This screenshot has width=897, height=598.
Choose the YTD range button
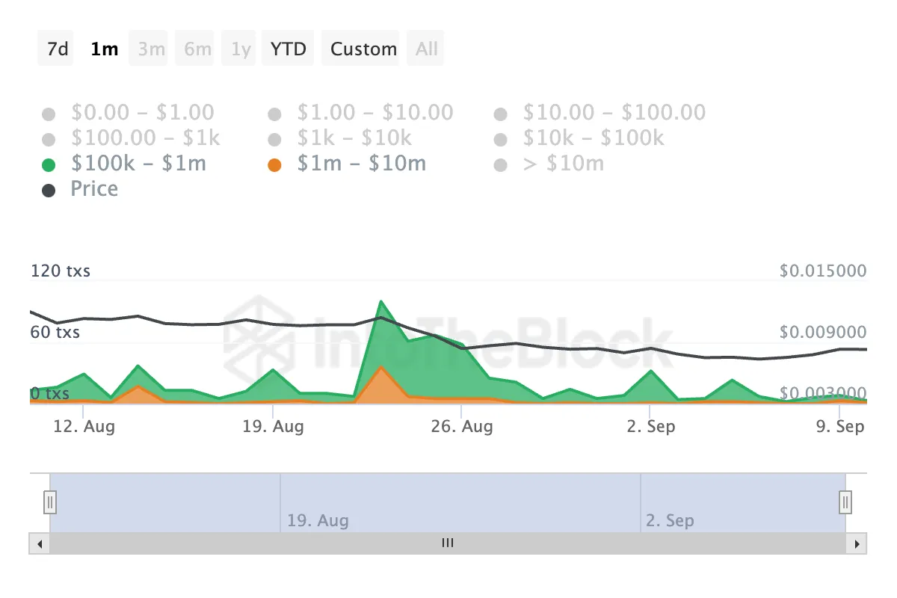(x=288, y=49)
